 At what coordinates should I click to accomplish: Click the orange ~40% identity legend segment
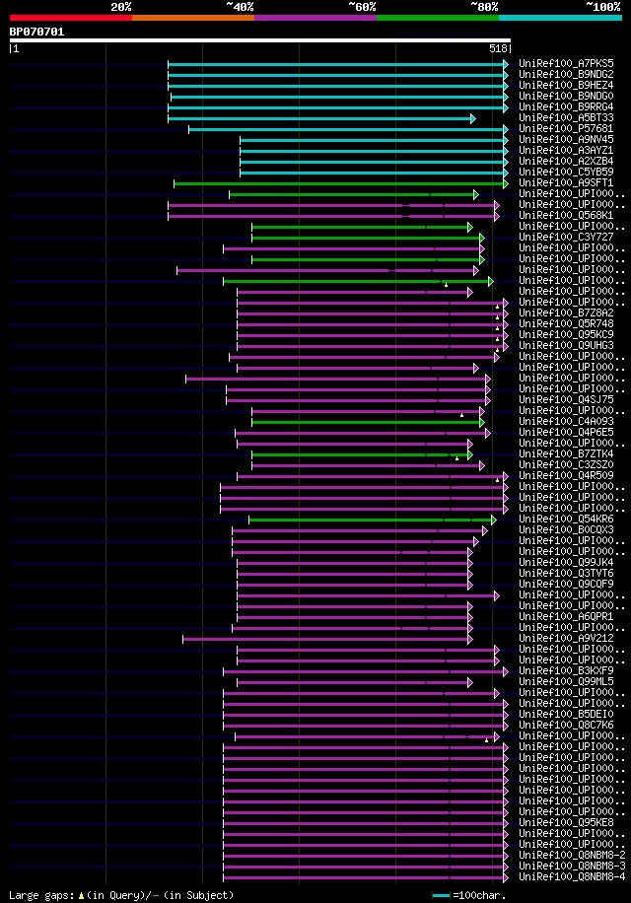click(193, 18)
